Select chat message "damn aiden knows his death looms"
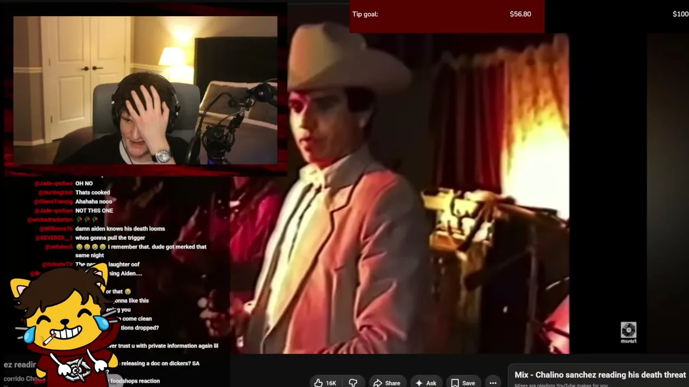The image size is (689, 387). 120,228
